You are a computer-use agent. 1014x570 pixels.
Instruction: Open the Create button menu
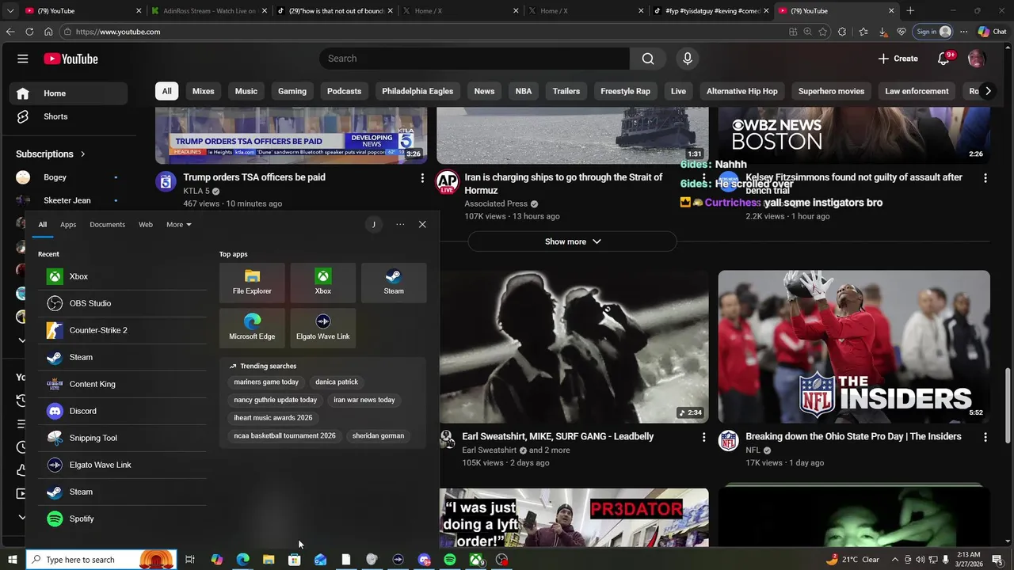pyautogui.click(x=898, y=59)
